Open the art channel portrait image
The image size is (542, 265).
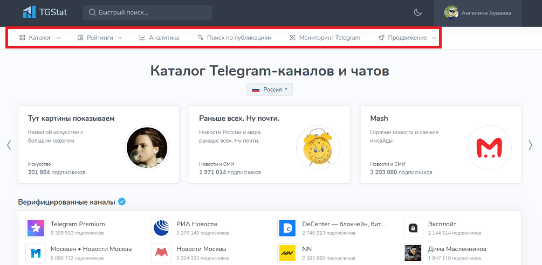point(147,148)
